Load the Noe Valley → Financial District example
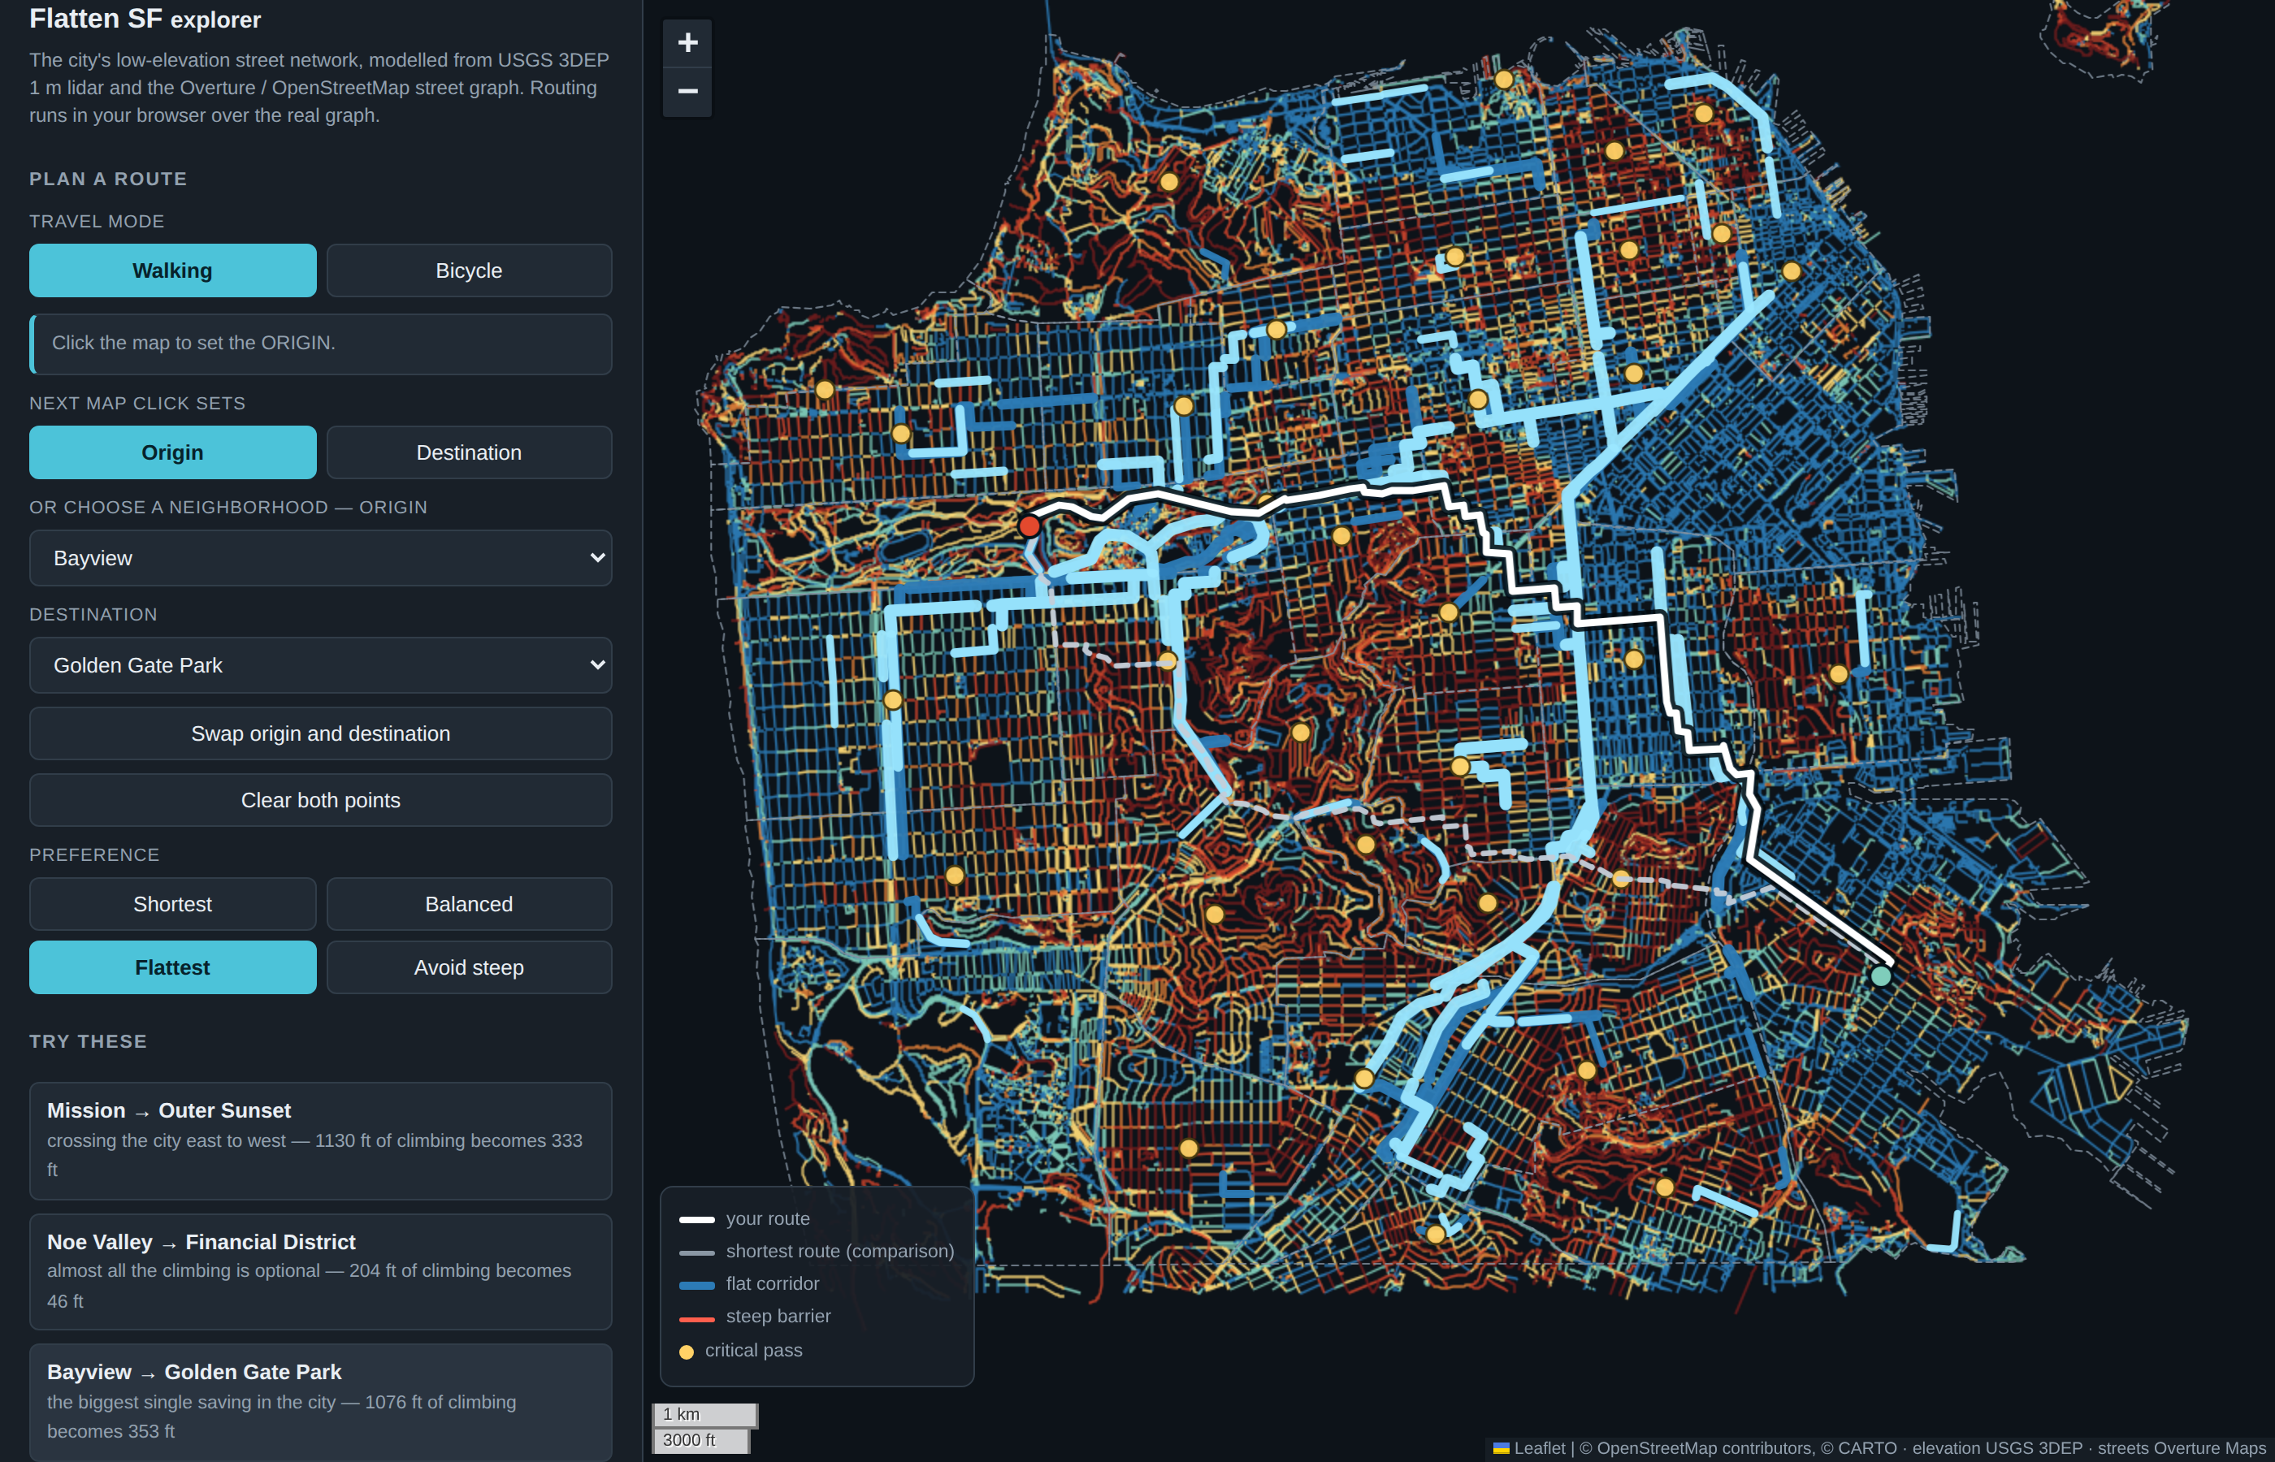The height and width of the screenshot is (1462, 2275). (321, 1272)
